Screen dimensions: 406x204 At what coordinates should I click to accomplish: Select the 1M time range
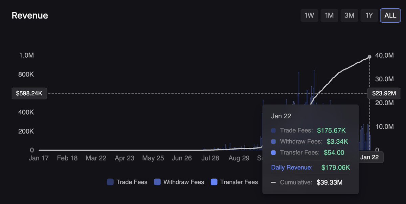tap(329, 16)
